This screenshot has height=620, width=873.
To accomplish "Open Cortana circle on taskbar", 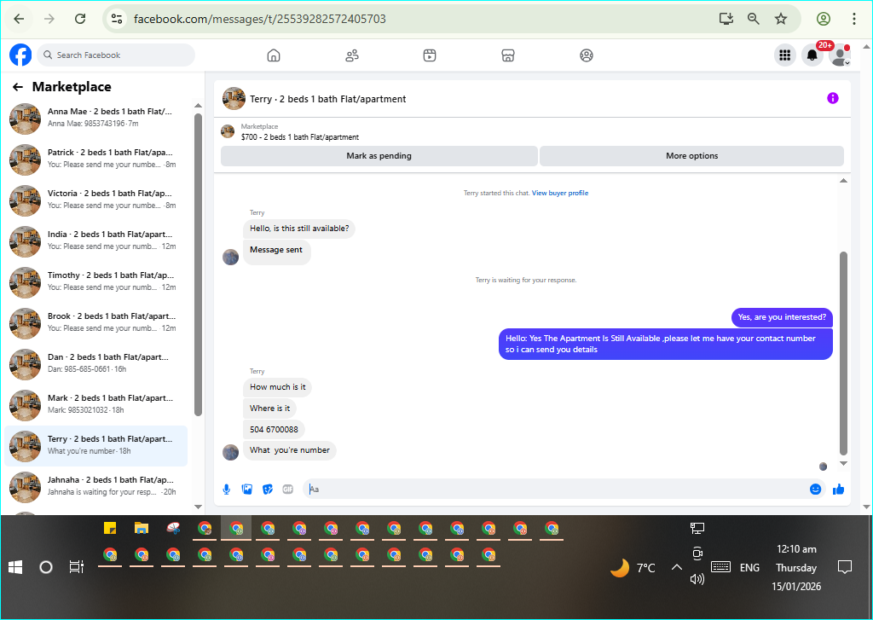I will tap(46, 567).
